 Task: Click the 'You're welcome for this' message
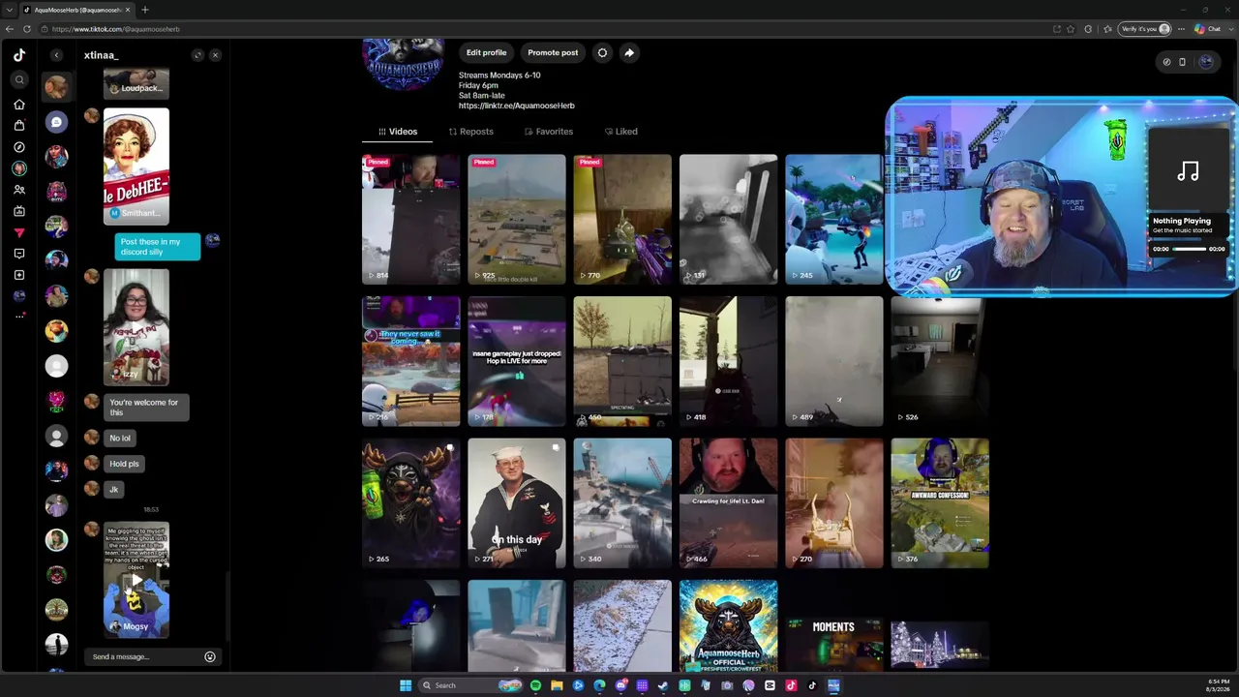[146, 408]
